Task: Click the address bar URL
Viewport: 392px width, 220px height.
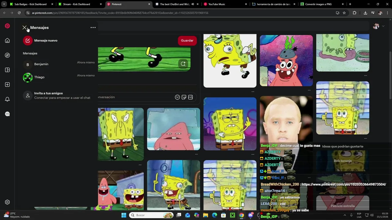Action: point(120,13)
